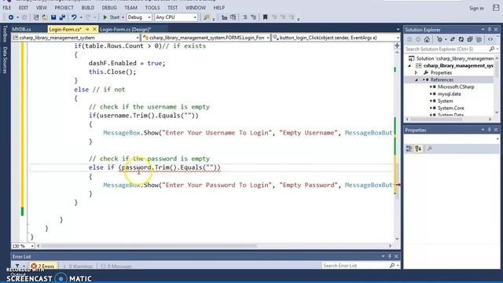503x283 pixels.
Task: Open the WINDOW menu
Action: pos(196,7)
